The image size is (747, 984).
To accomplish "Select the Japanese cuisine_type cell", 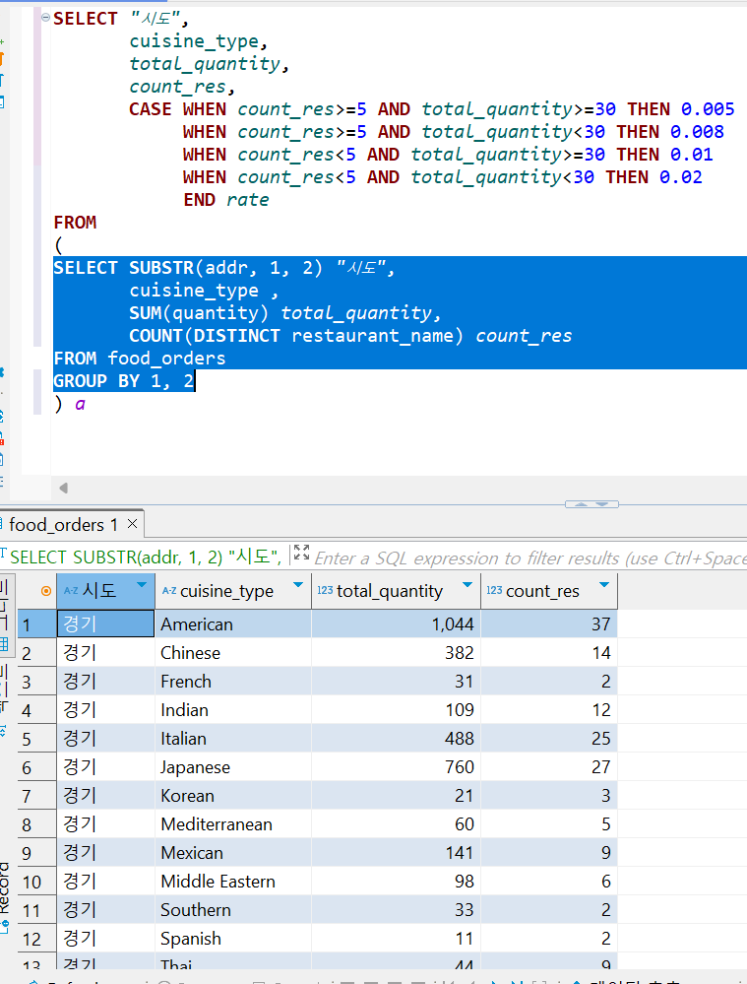I will (232, 767).
